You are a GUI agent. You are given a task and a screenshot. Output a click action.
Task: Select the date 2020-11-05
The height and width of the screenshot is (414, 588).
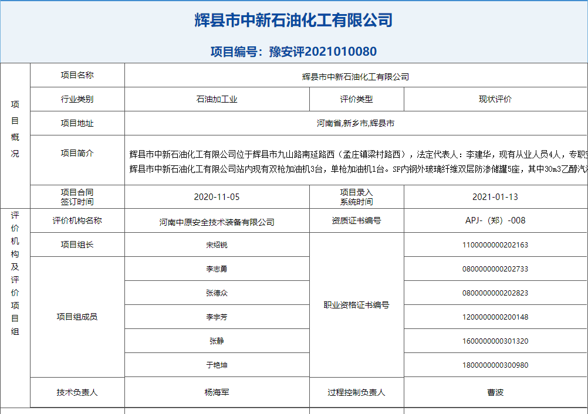[217, 196]
